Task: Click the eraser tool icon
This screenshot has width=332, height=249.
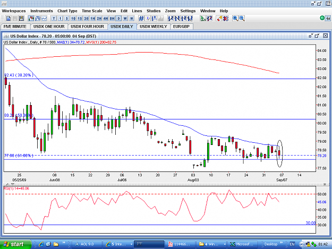Action: 219,19
